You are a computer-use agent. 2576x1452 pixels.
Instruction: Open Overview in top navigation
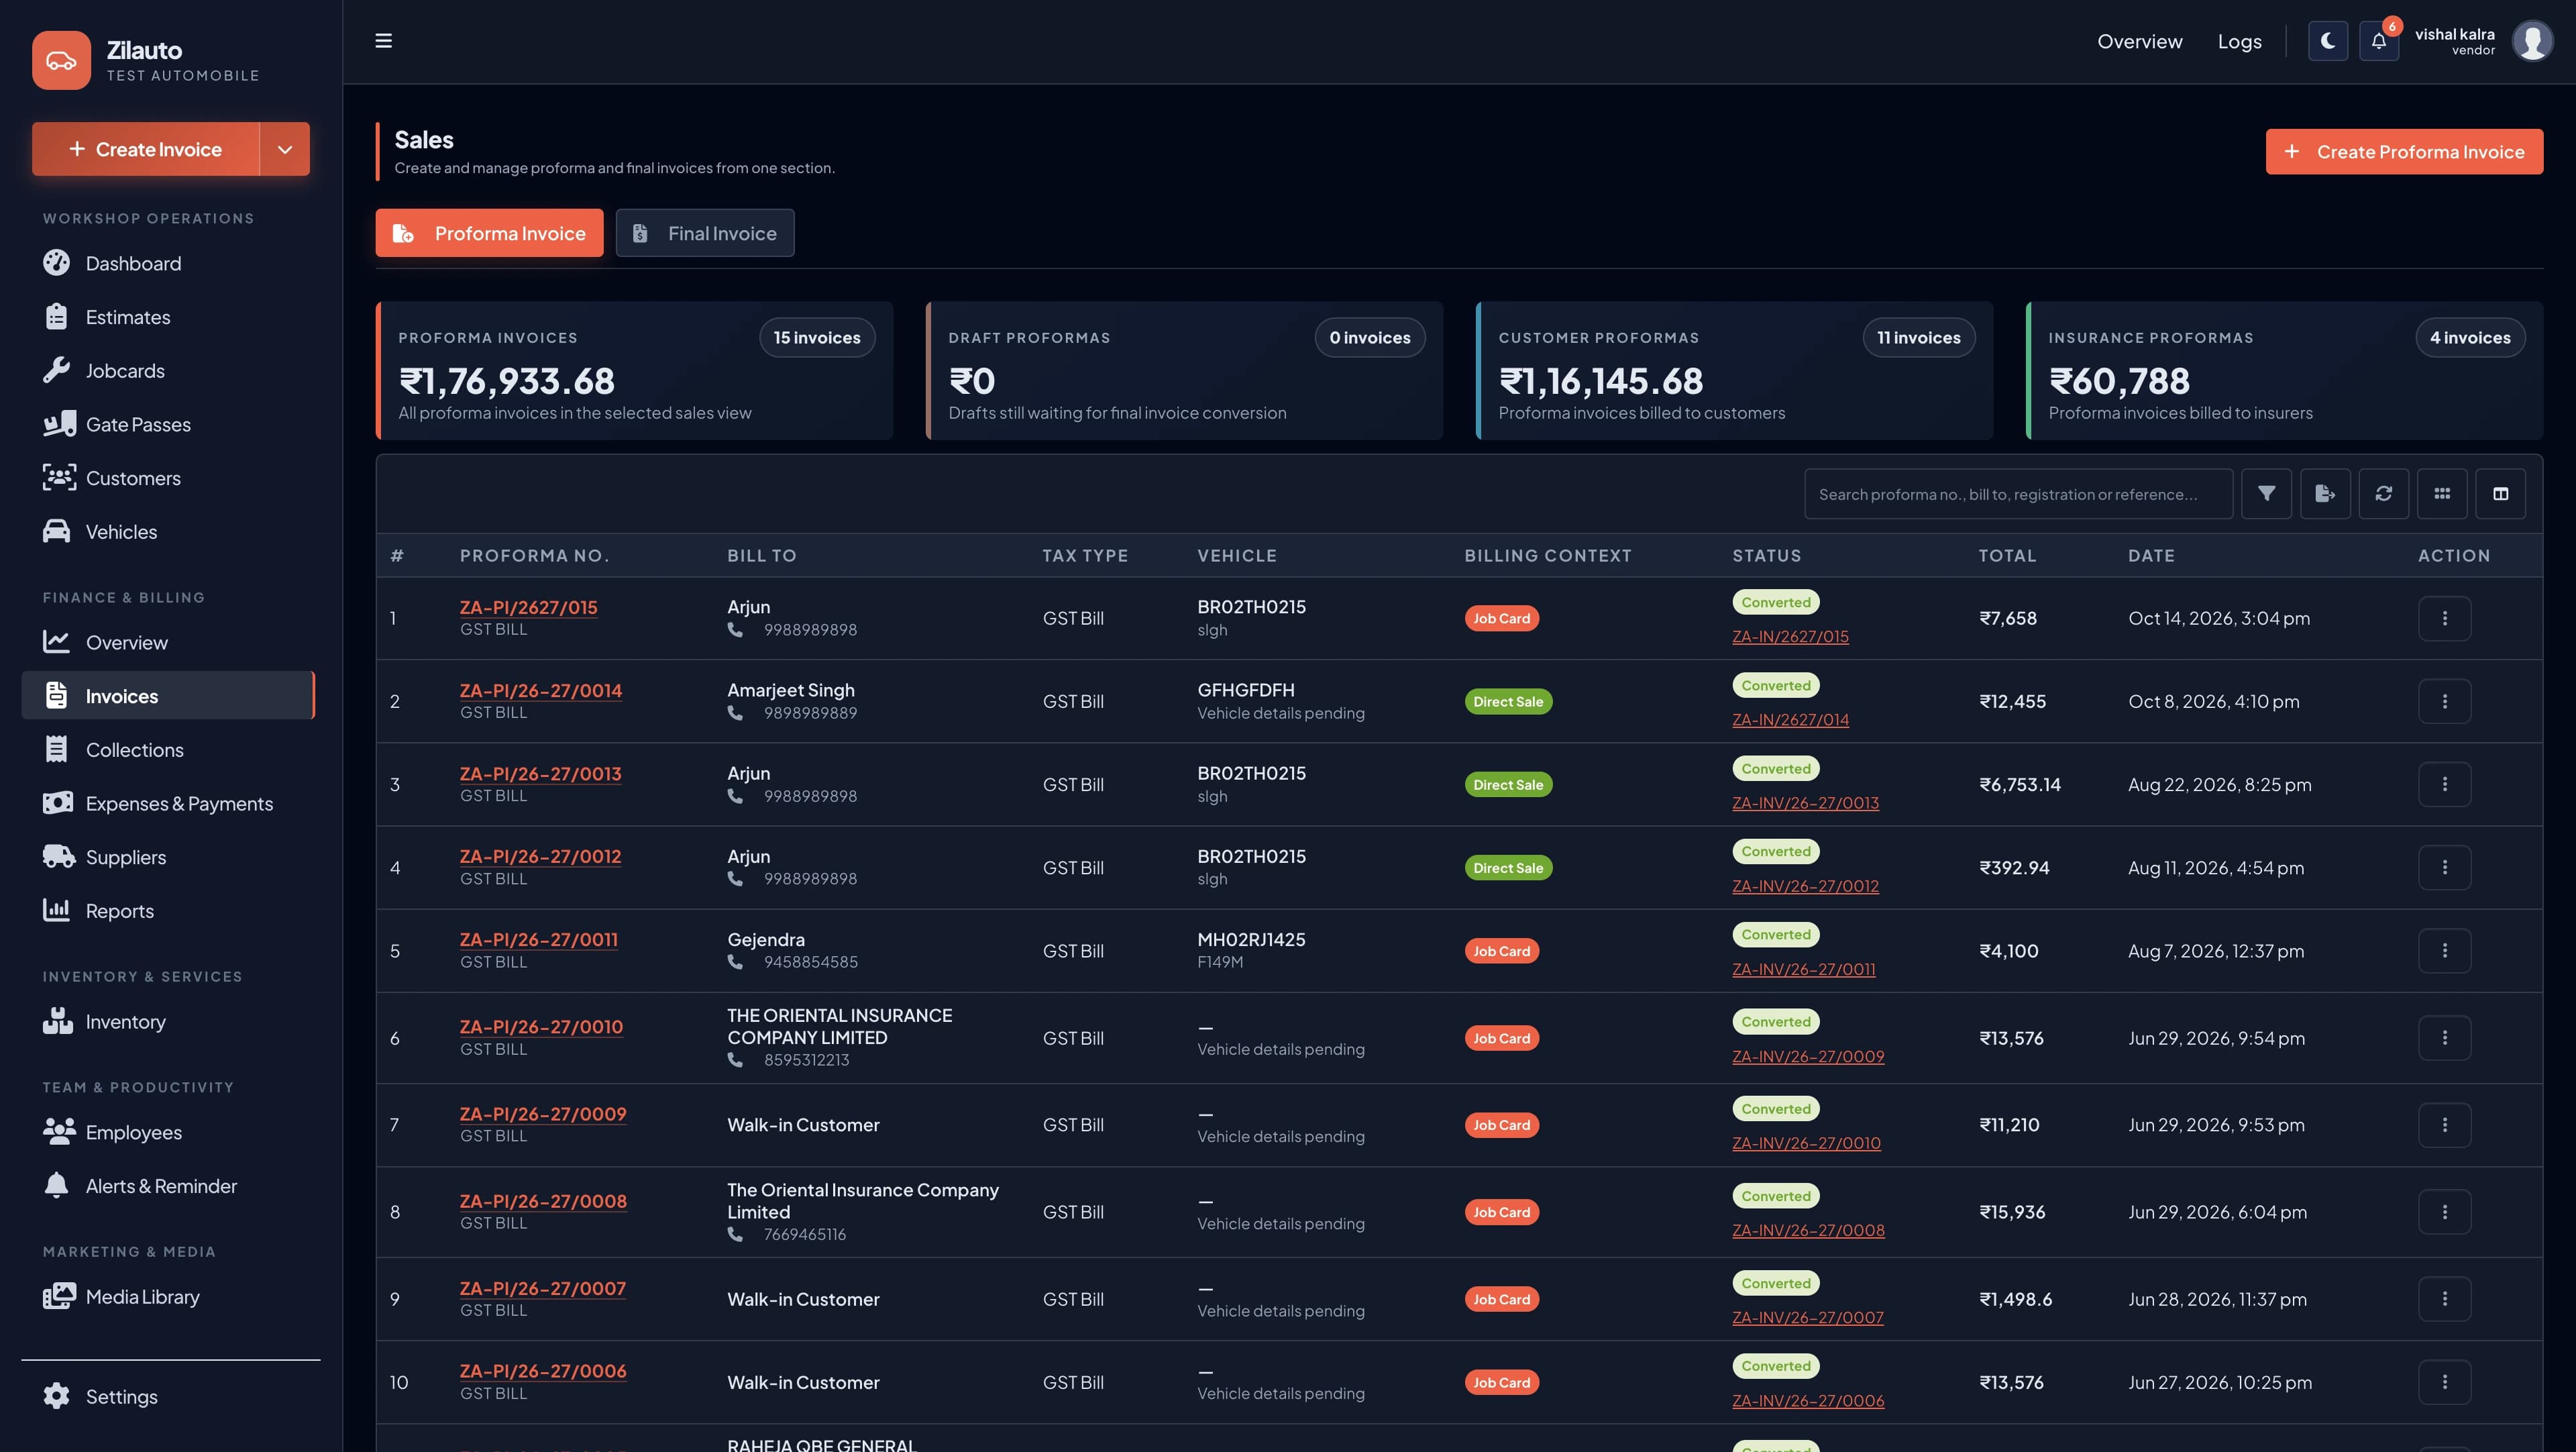[x=2139, y=41]
